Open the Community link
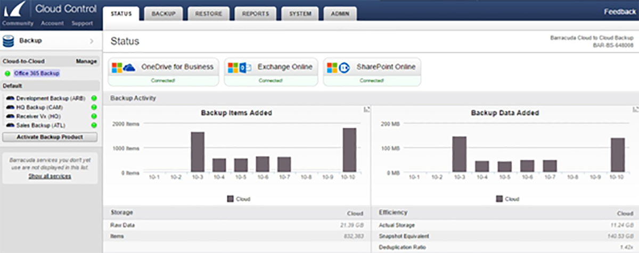Screen dimensions: 639x253 [18, 23]
